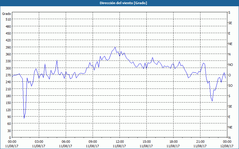Click the 150 y-axis value
This screenshot has width=239, height=149.
click(9, 103)
